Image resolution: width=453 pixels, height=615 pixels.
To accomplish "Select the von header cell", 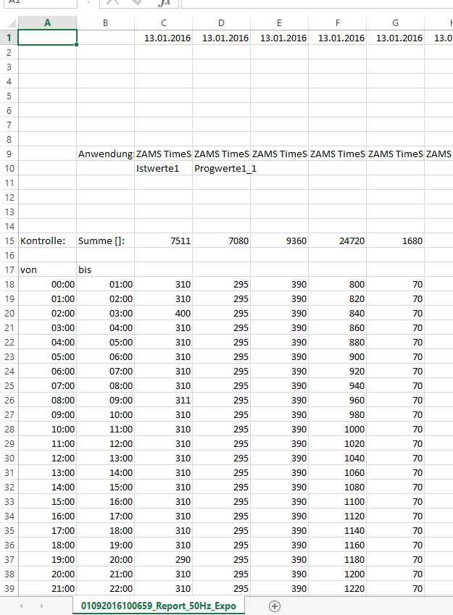I will tap(47, 270).
